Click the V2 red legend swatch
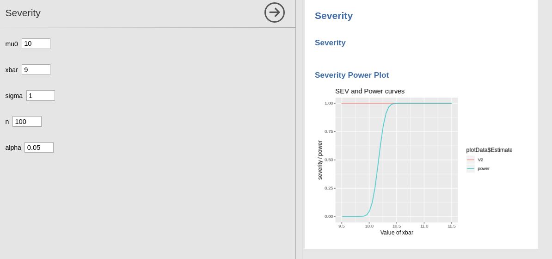This screenshot has width=552, height=259. tap(471, 160)
